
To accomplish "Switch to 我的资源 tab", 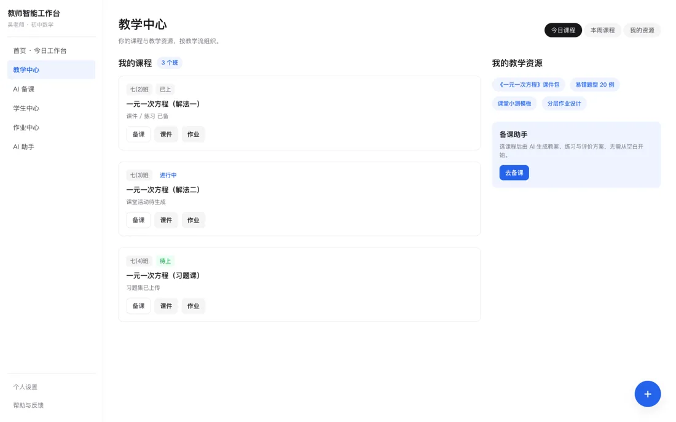I will pyautogui.click(x=642, y=30).
